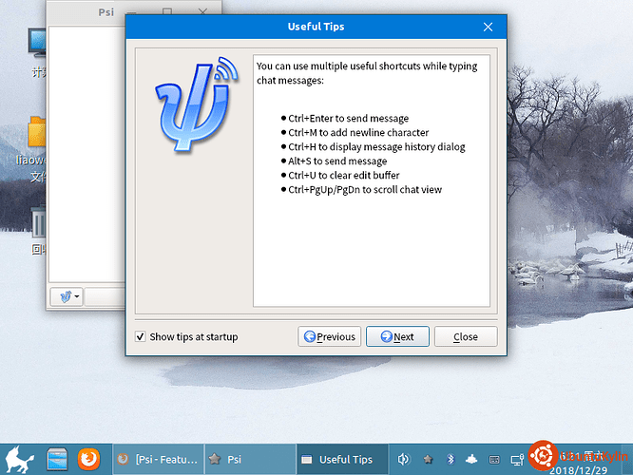Image resolution: width=633 pixels, height=475 pixels.
Task: Click the X on Useful Tips title bar
Action: [488, 27]
